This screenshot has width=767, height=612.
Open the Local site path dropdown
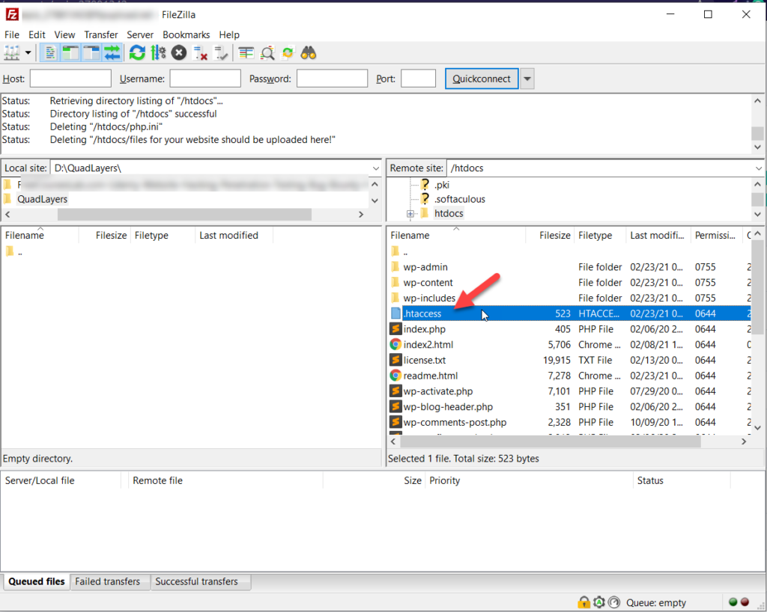pos(376,168)
